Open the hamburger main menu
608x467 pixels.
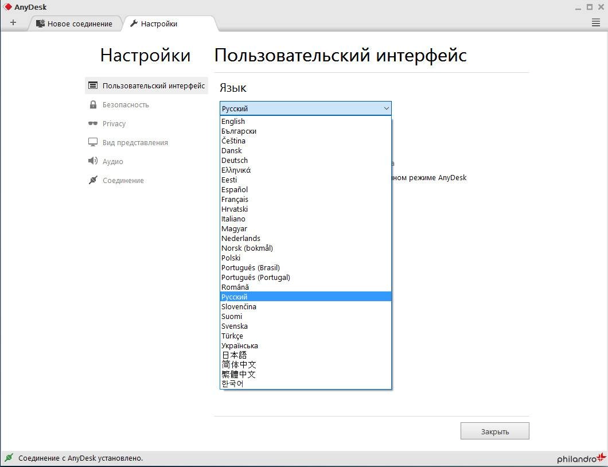(x=596, y=23)
